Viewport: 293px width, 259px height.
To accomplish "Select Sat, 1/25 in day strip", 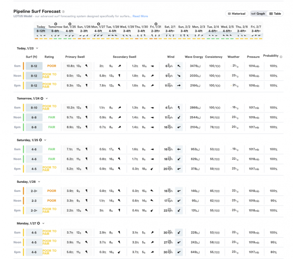I will (70, 31).
